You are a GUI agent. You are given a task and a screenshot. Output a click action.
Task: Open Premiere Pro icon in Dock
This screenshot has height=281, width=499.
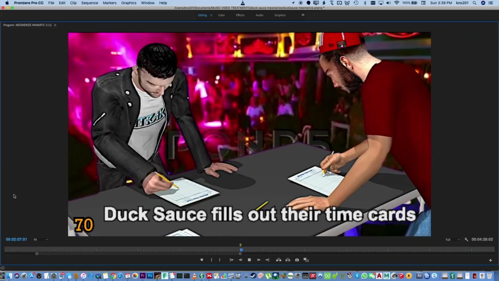[x=143, y=276]
